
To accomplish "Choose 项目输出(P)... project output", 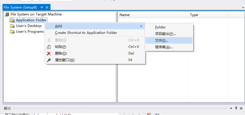I will coord(169,34).
